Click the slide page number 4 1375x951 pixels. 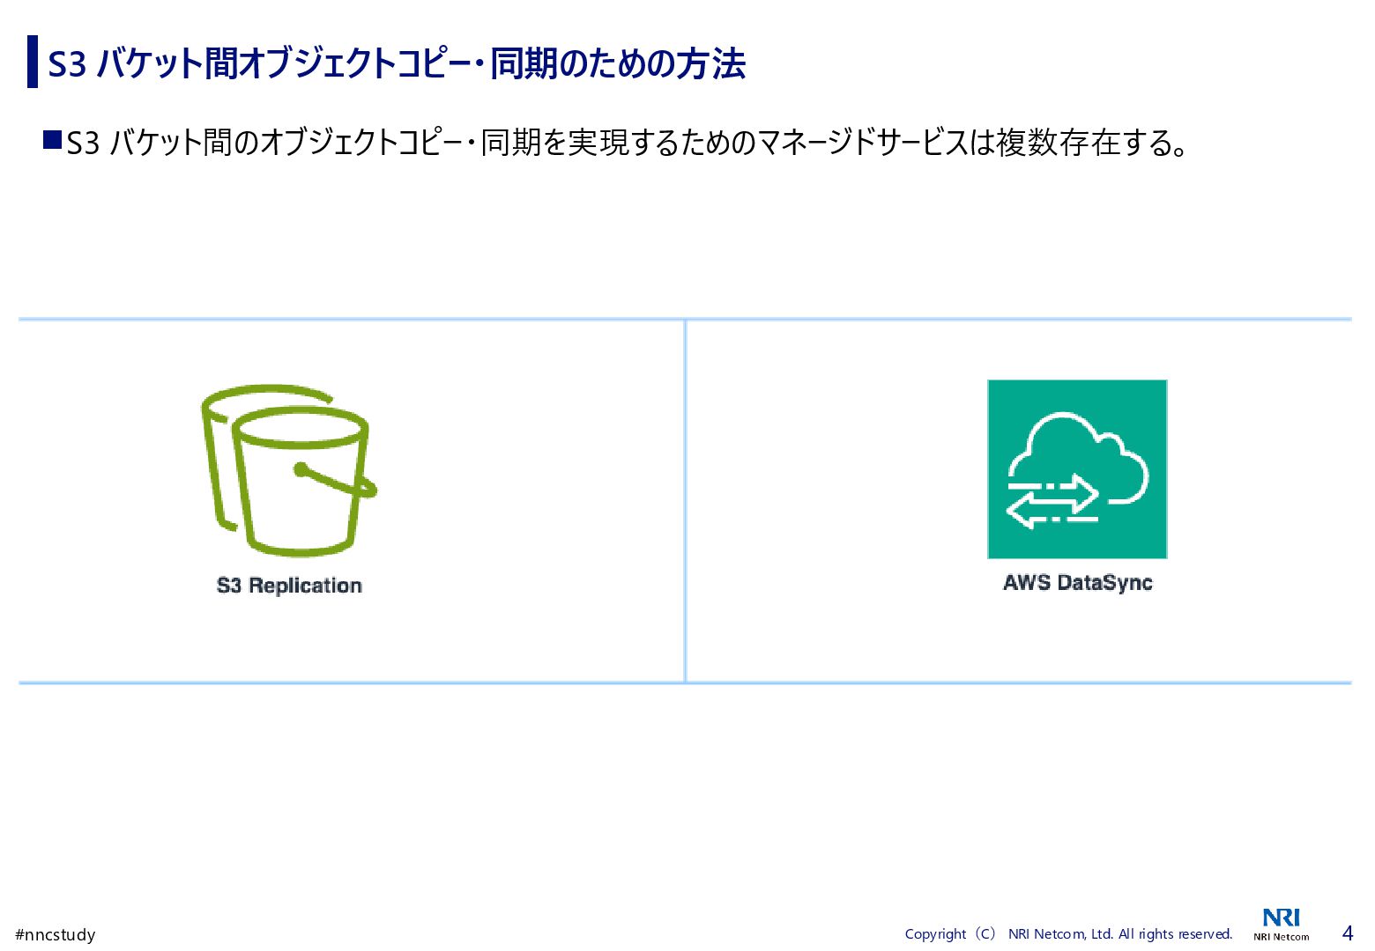tap(1347, 933)
